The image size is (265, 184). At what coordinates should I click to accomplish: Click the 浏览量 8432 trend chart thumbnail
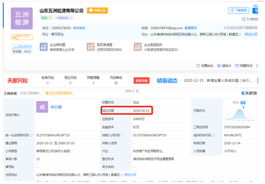pos(22,49)
